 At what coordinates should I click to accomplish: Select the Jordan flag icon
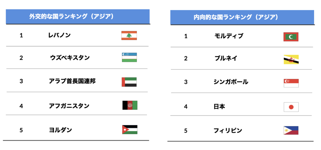pos(130,130)
